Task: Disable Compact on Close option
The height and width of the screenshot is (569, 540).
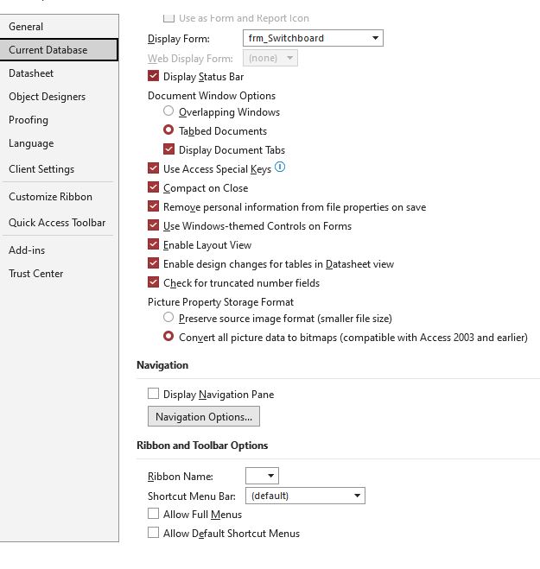Action: 154,188
